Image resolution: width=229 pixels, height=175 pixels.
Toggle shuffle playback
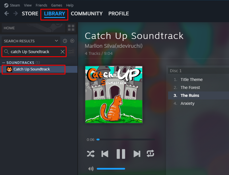(x=91, y=154)
